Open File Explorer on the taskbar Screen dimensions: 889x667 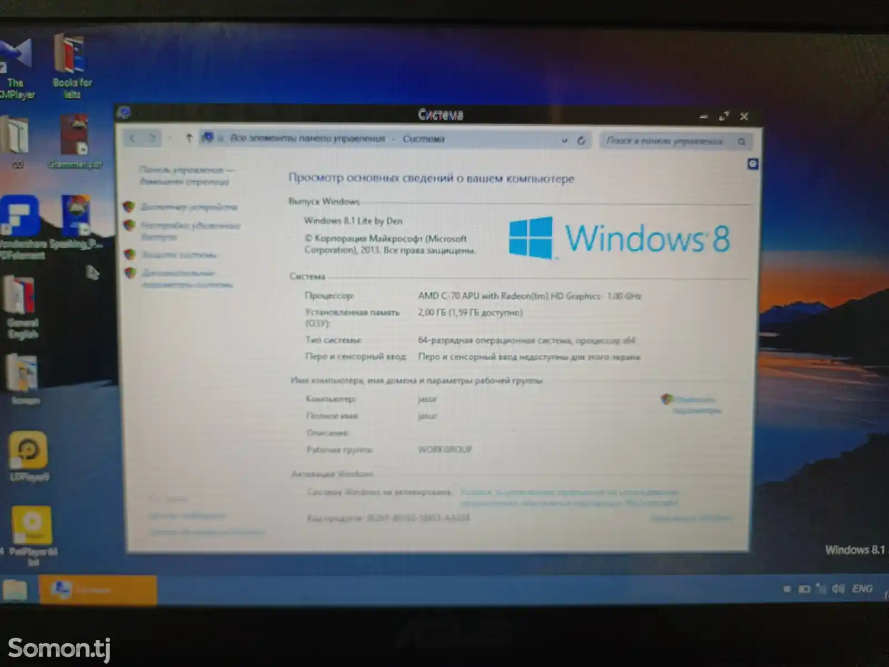pyautogui.click(x=15, y=590)
